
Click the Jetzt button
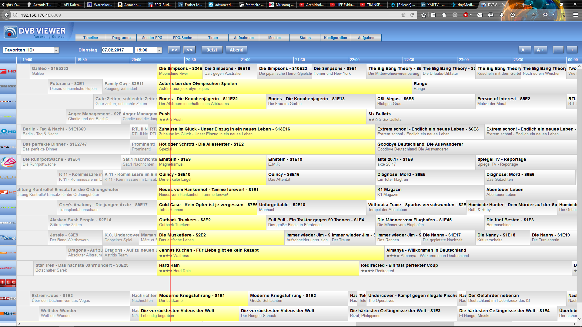click(x=212, y=50)
